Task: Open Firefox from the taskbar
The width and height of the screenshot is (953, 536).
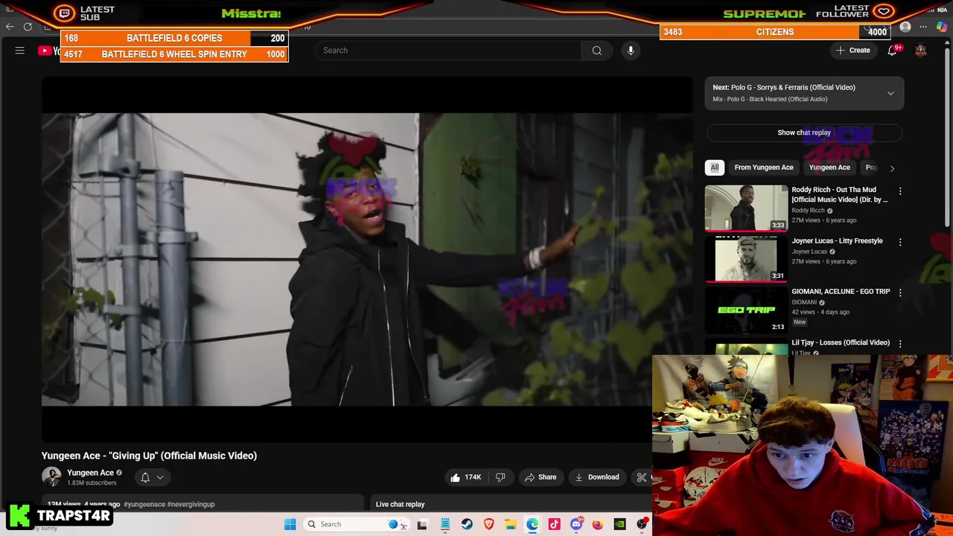Action: click(x=598, y=524)
